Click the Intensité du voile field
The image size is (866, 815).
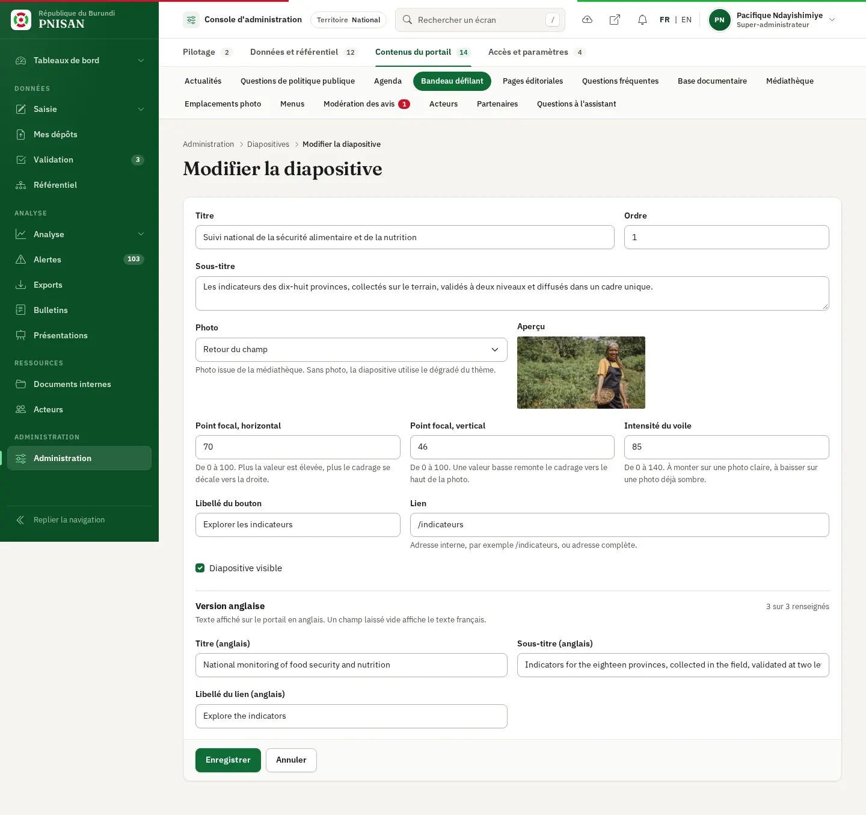pyautogui.click(x=726, y=447)
